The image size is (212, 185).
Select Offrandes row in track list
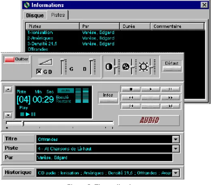coord(38,49)
